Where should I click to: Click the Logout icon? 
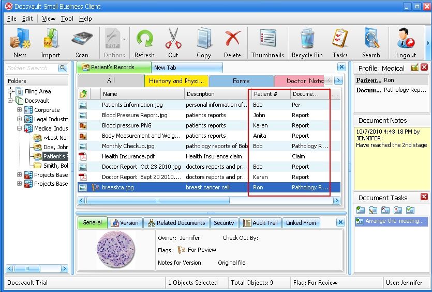click(x=406, y=43)
